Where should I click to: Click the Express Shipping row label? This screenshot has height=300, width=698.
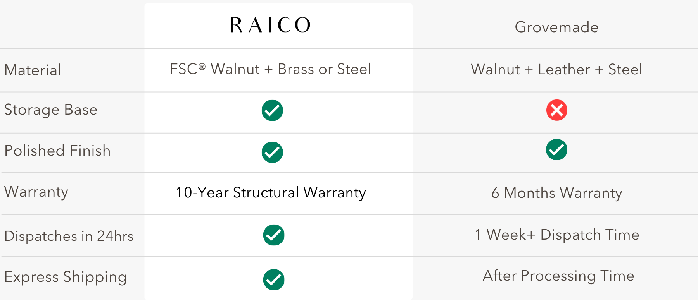click(x=66, y=277)
